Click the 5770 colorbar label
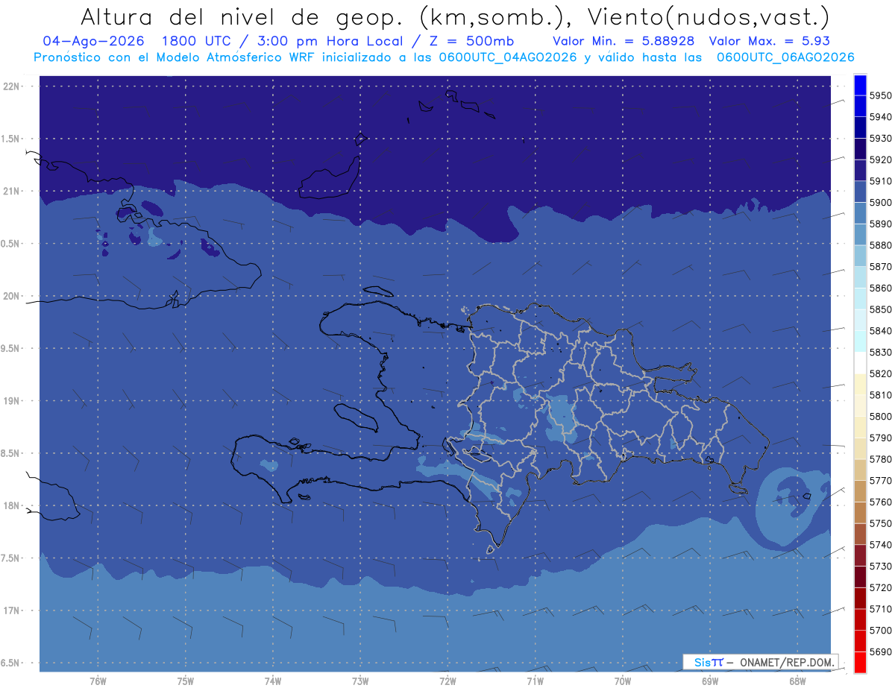This screenshot has height=691, width=895. (x=881, y=481)
